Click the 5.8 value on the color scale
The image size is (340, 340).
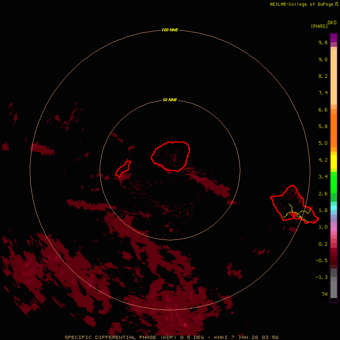pyautogui.click(x=323, y=127)
